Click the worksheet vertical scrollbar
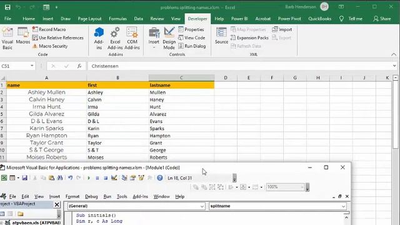This screenshot has height=225, width=400. [x=396, y=115]
